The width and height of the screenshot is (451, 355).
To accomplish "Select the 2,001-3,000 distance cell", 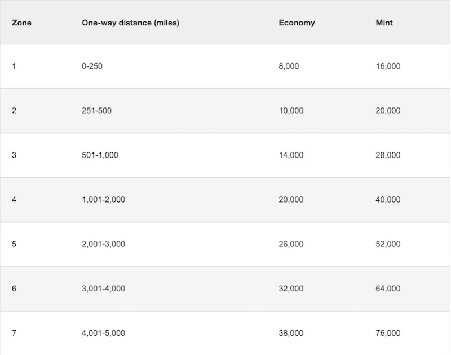I will click(x=103, y=244).
